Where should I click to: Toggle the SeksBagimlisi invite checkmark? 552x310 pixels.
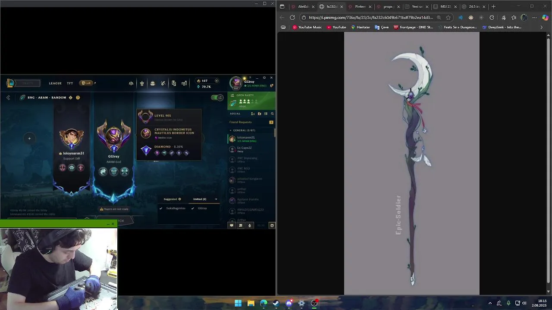click(161, 208)
